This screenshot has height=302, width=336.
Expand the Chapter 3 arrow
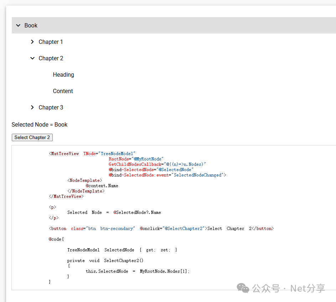tap(32, 107)
